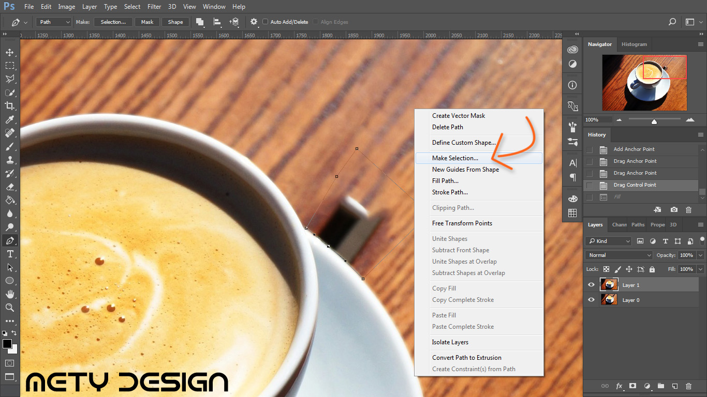Open pen options gear dropdown
Screen dimensions: 707x397
pos(254,22)
